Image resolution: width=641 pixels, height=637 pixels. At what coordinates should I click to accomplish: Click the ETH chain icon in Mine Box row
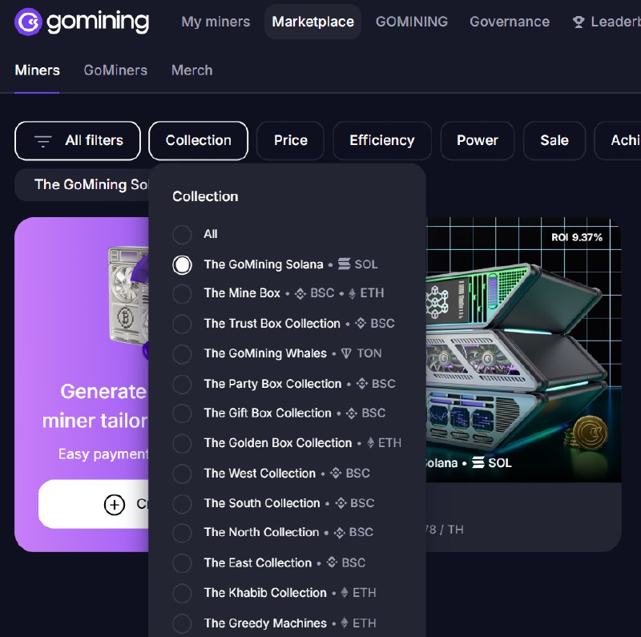tap(352, 293)
